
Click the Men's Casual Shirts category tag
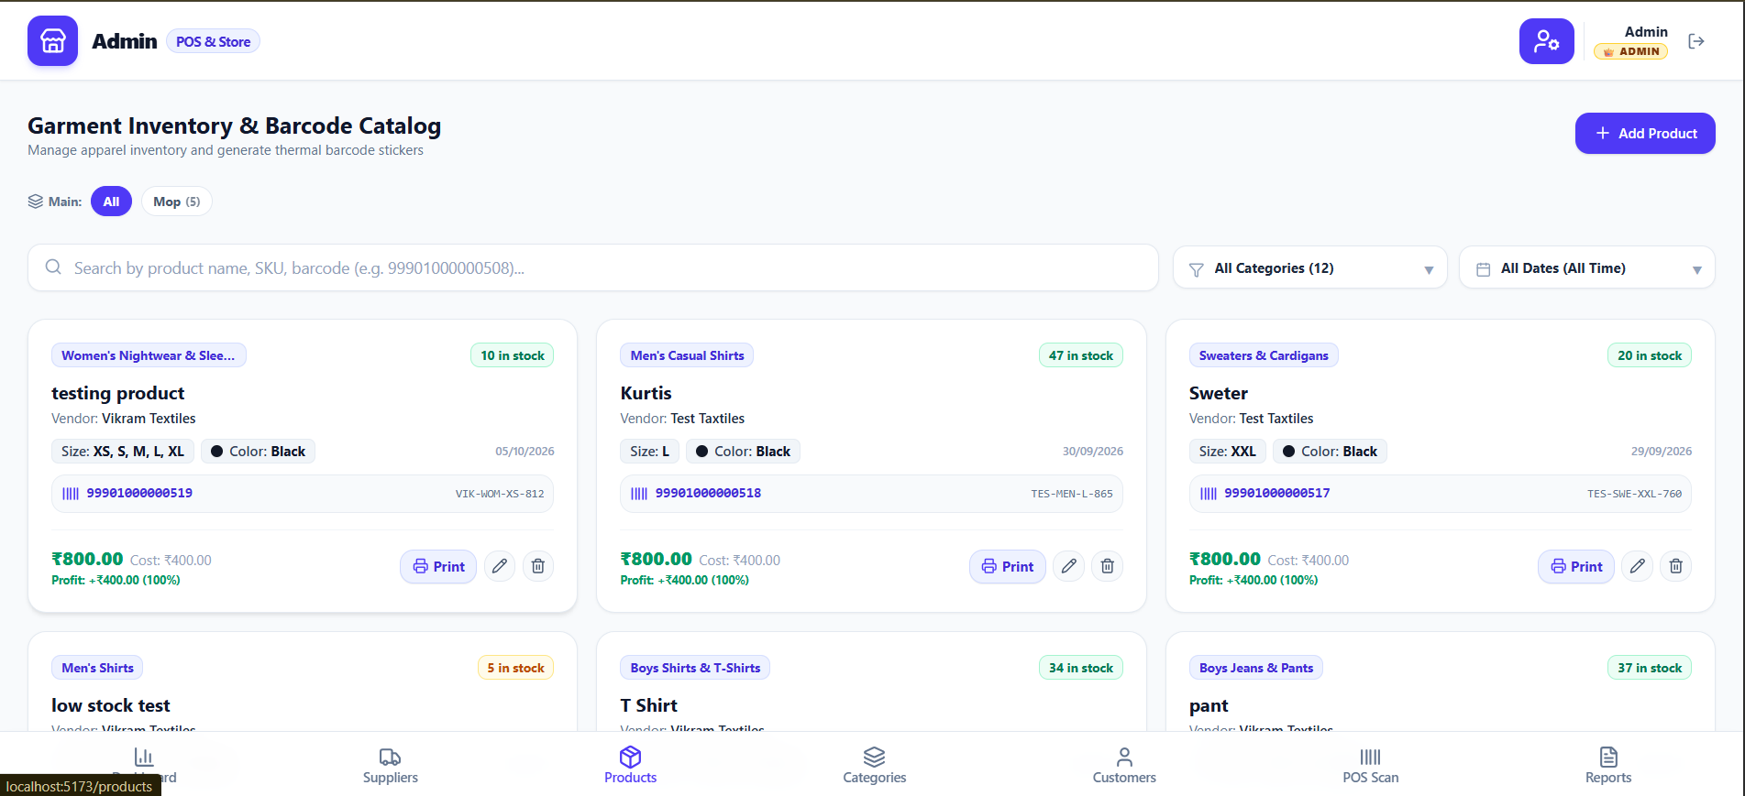687,355
